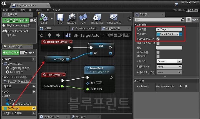
Task: Add an event dispatcher with the plus icon
Action: [x=34, y=113]
